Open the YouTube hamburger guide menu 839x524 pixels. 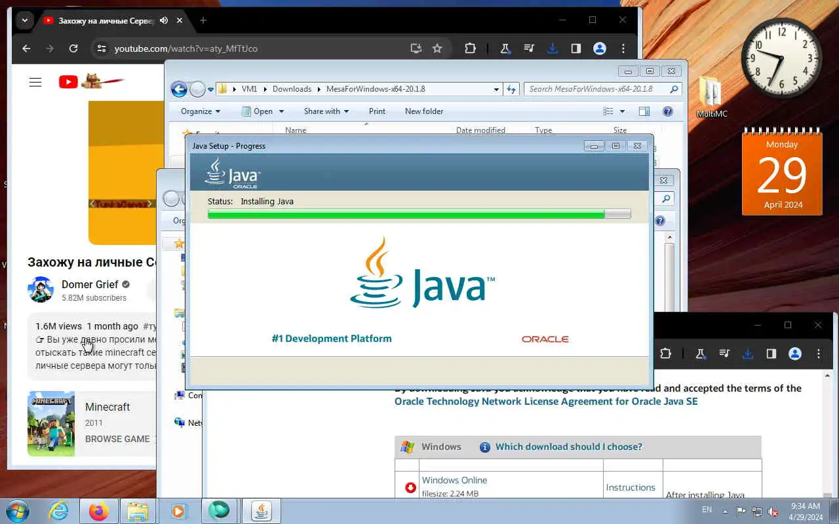point(35,82)
